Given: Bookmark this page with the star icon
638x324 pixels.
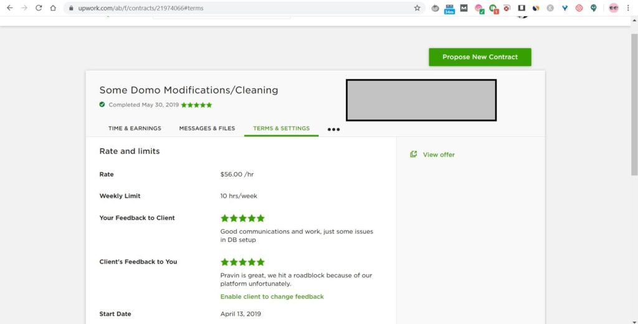Looking at the screenshot, I should pos(417,8).
